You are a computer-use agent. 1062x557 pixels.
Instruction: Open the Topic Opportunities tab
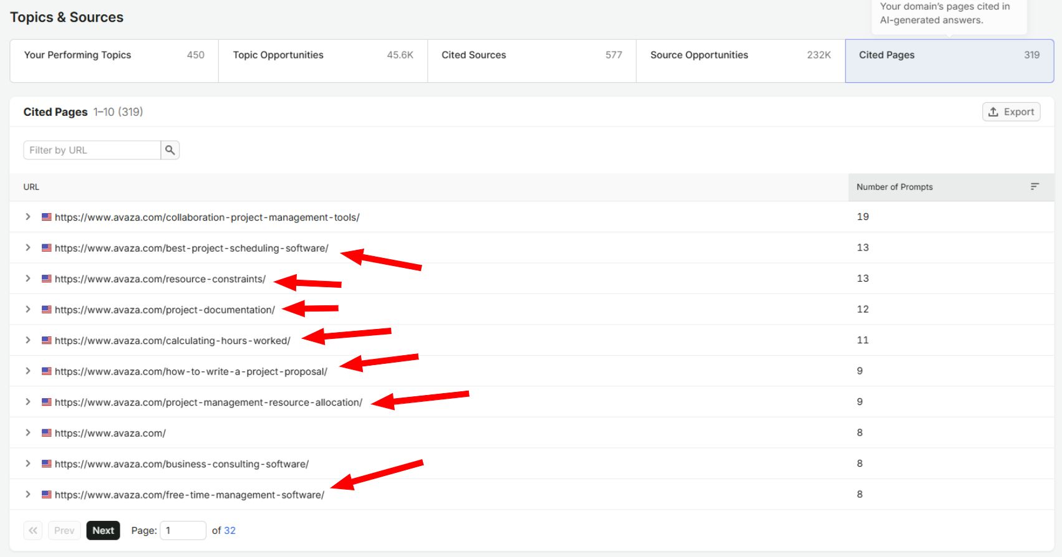tap(323, 61)
